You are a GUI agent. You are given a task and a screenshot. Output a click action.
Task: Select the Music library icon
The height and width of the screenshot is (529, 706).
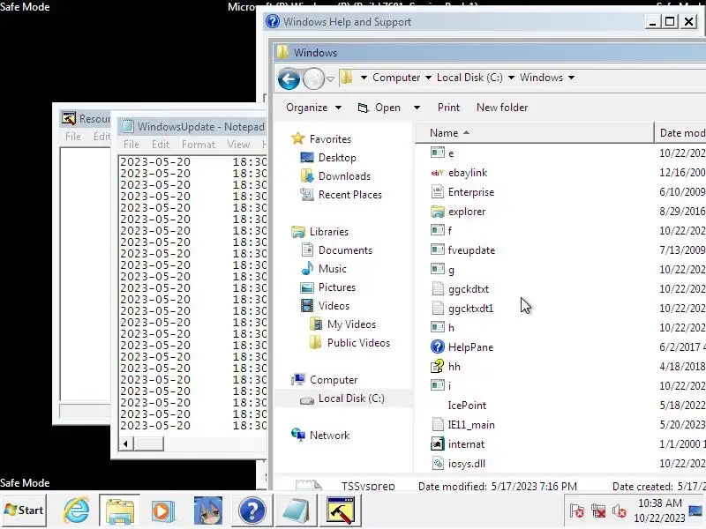coord(307,269)
